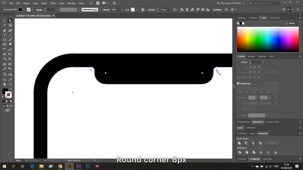Screen dimensions: 303x170
Task: Switch to the Swatches tab
Action: [x=242, y=18]
